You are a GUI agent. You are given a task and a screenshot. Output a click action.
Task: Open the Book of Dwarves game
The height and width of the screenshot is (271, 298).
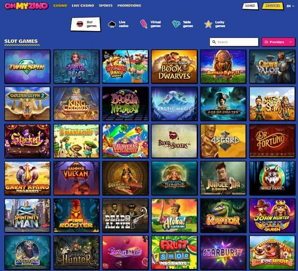click(x=174, y=66)
